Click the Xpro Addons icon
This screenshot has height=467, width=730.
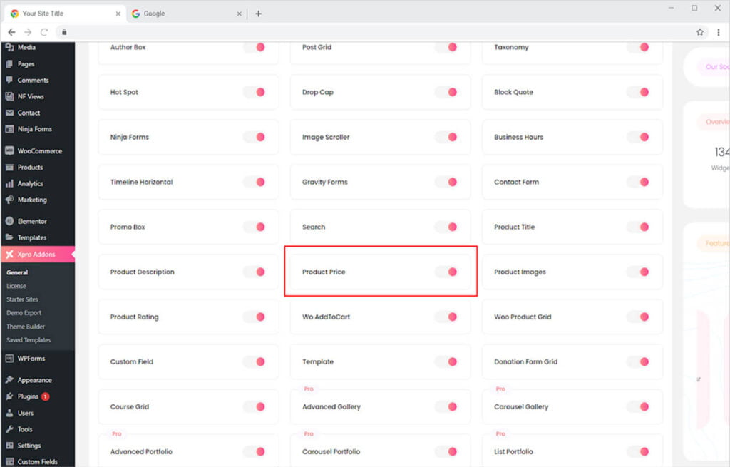click(9, 255)
